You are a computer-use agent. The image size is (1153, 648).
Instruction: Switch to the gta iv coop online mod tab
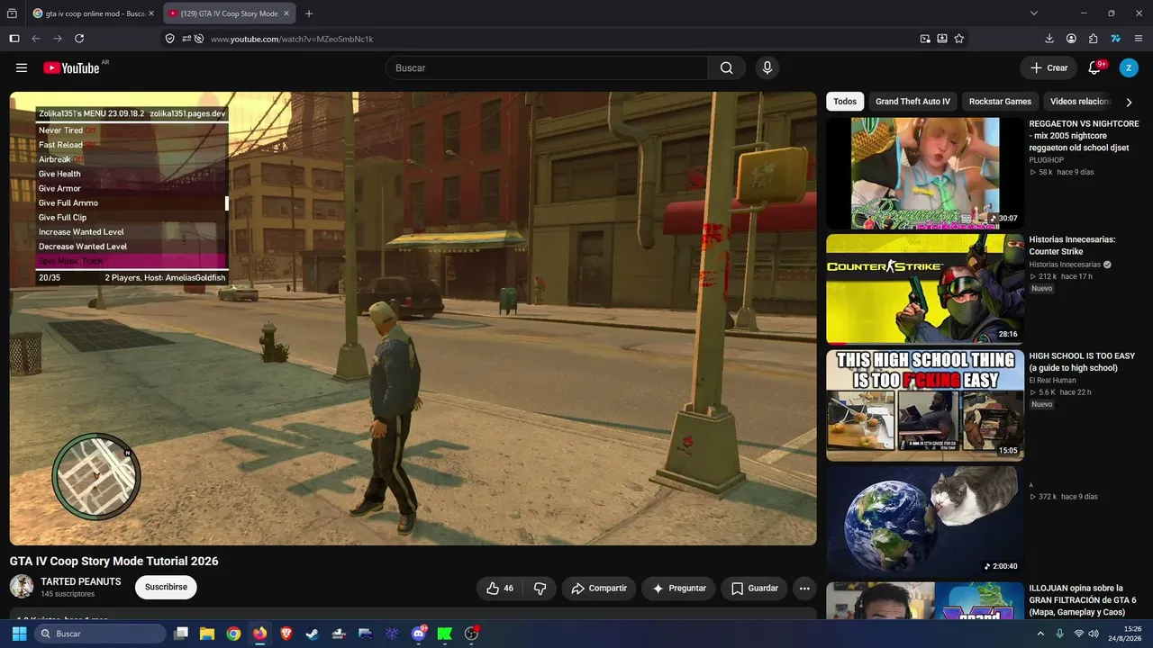coord(94,13)
